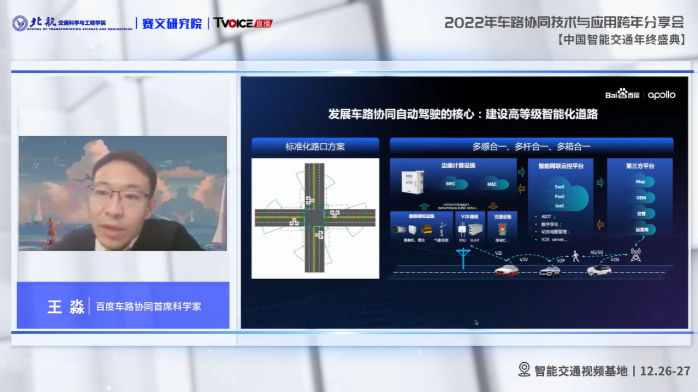Click the speaker's webcam video thumbnail
This screenshot has height=392, width=698.
122,194
